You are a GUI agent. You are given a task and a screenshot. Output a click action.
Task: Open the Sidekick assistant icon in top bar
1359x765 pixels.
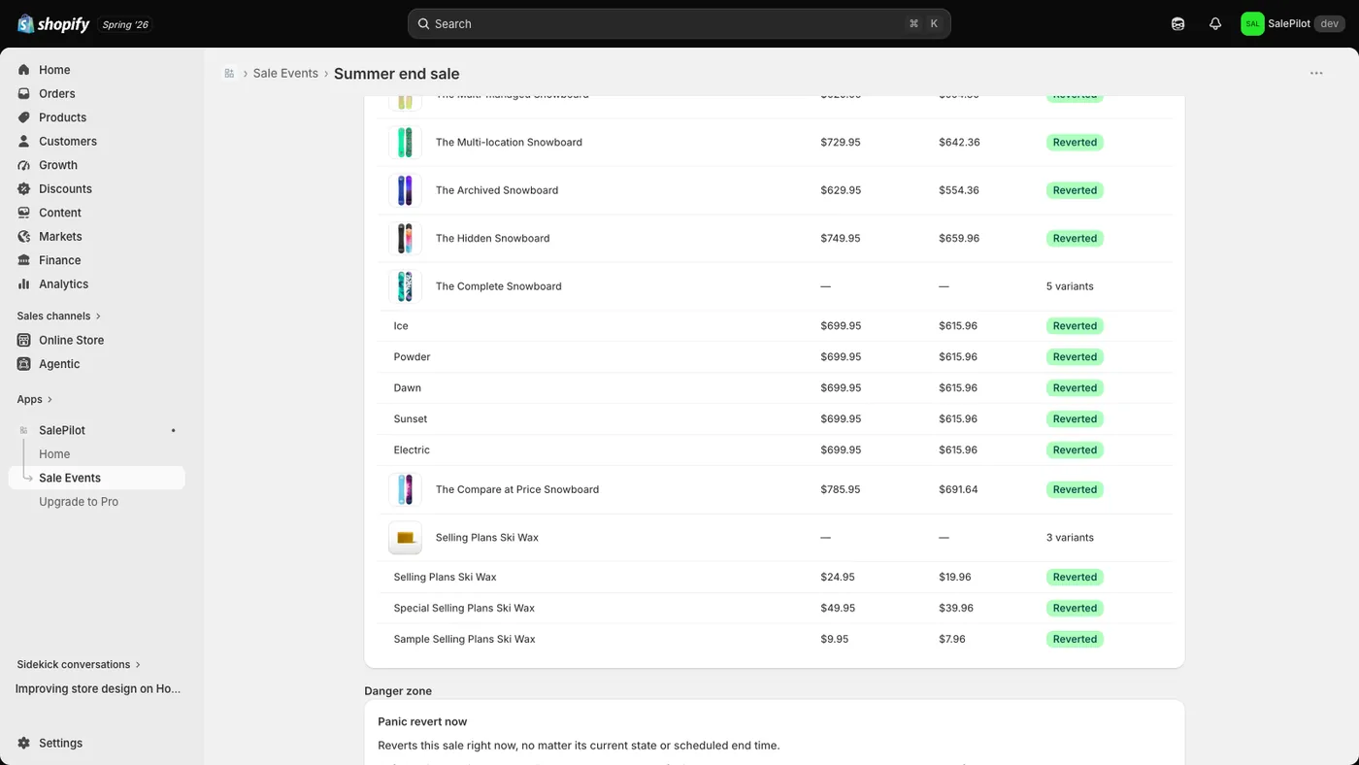coord(1178,24)
